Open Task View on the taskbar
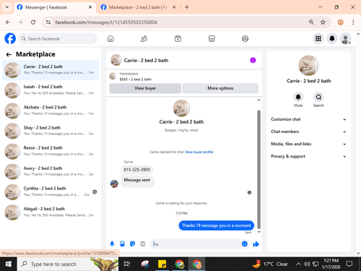361x271 pixels. (x=126, y=264)
